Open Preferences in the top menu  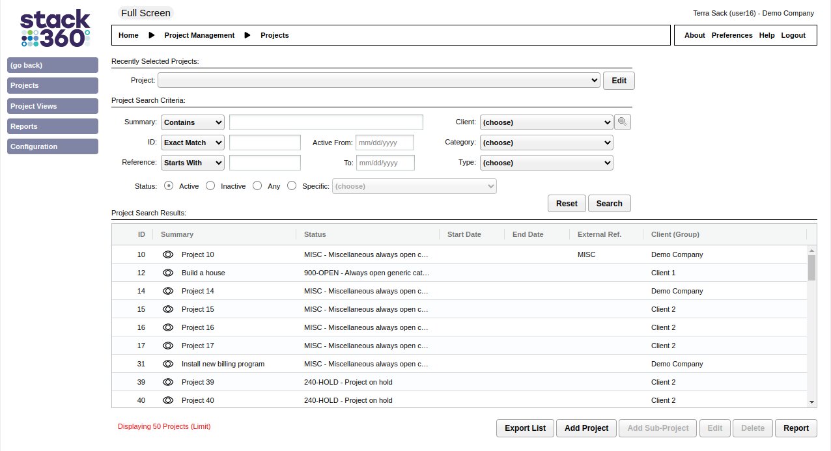pos(731,35)
